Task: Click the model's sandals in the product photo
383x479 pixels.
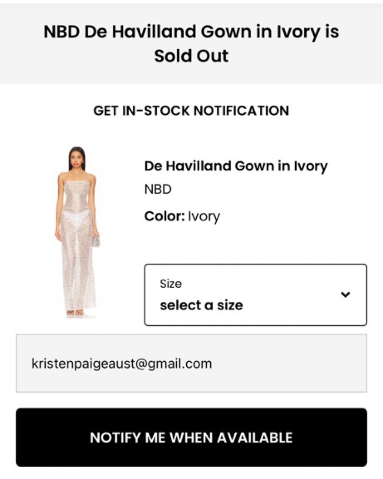Action: [75, 312]
